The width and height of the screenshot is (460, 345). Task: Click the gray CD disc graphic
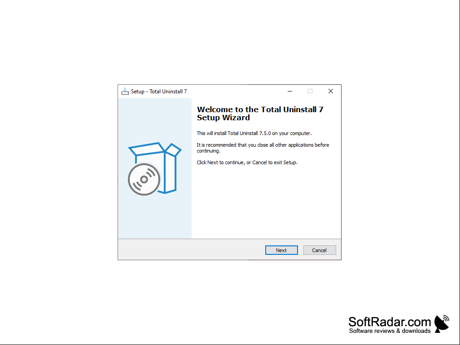point(144,179)
